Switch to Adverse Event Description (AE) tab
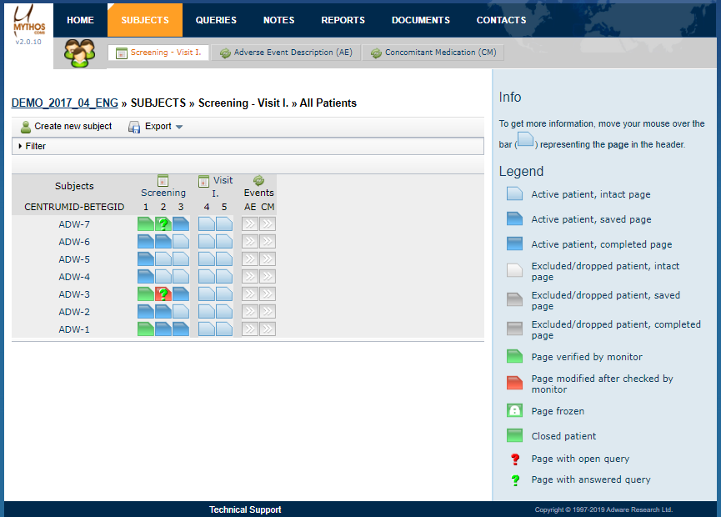Screen dimensions: 721x517 point(286,53)
